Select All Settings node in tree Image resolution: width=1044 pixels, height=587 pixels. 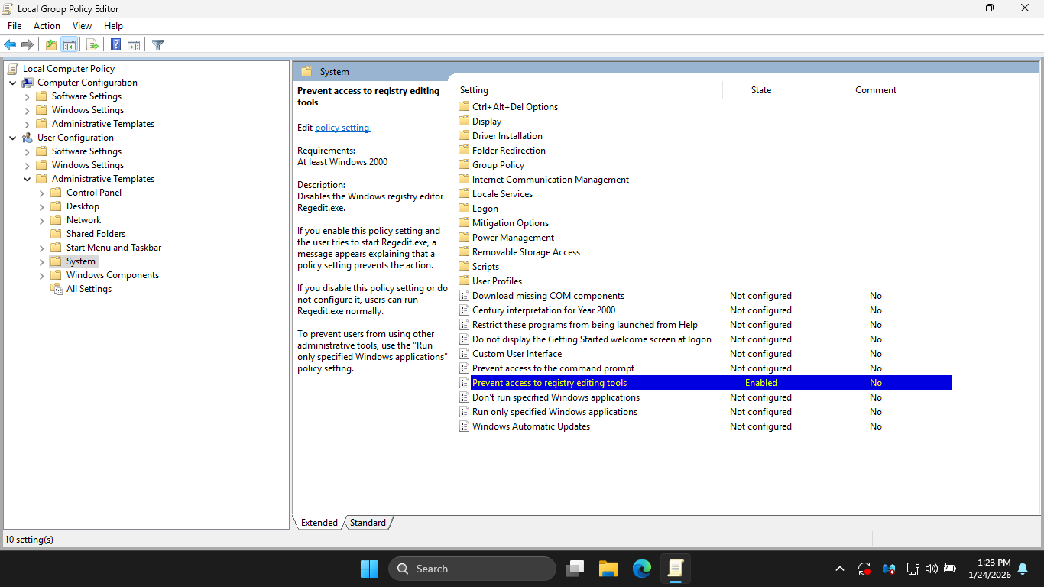point(89,289)
